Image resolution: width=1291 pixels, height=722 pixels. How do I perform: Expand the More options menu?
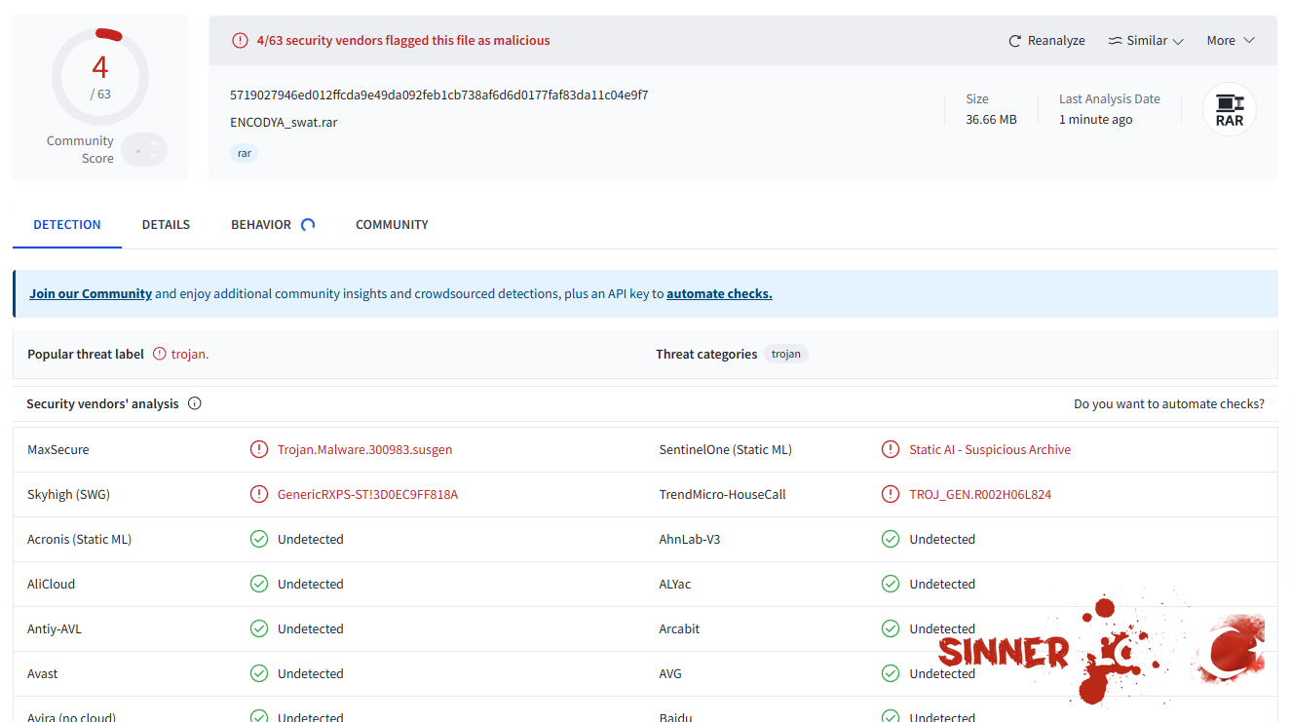click(x=1231, y=41)
